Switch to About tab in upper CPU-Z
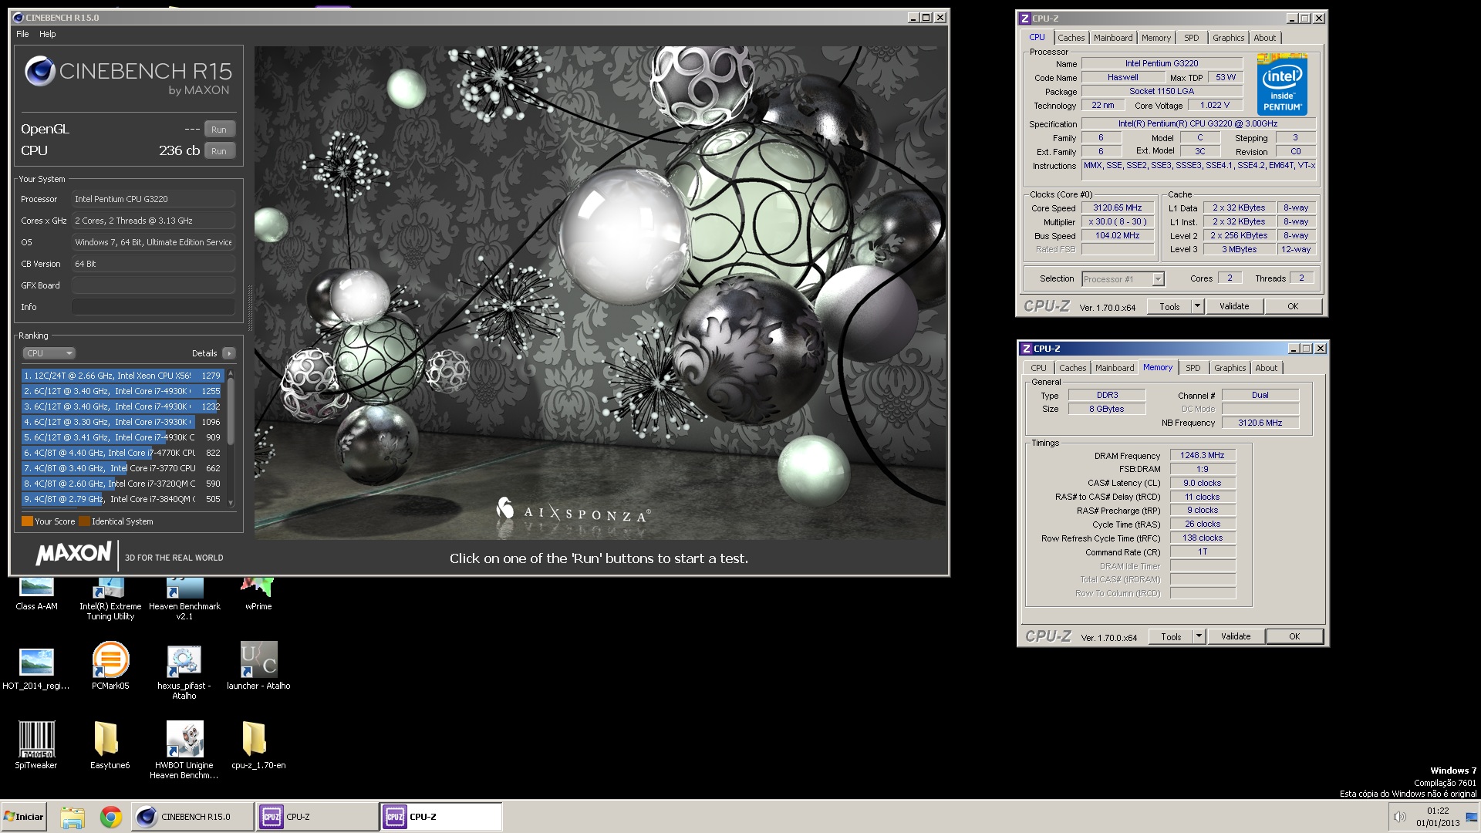The height and width of the screenshot is (833, 1481). (1265, 38)
